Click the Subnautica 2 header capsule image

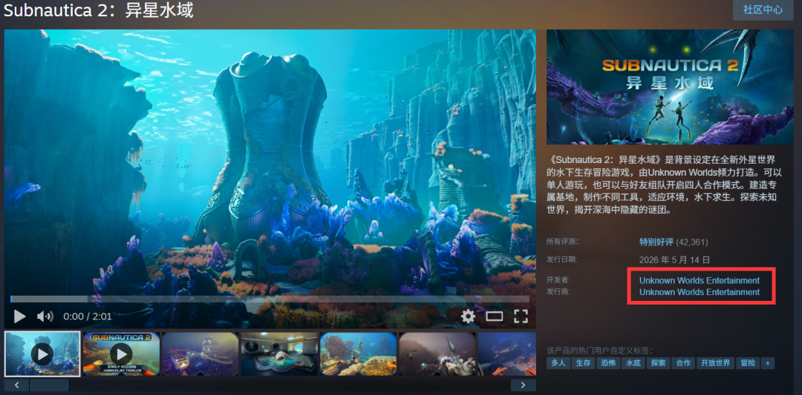670,87
